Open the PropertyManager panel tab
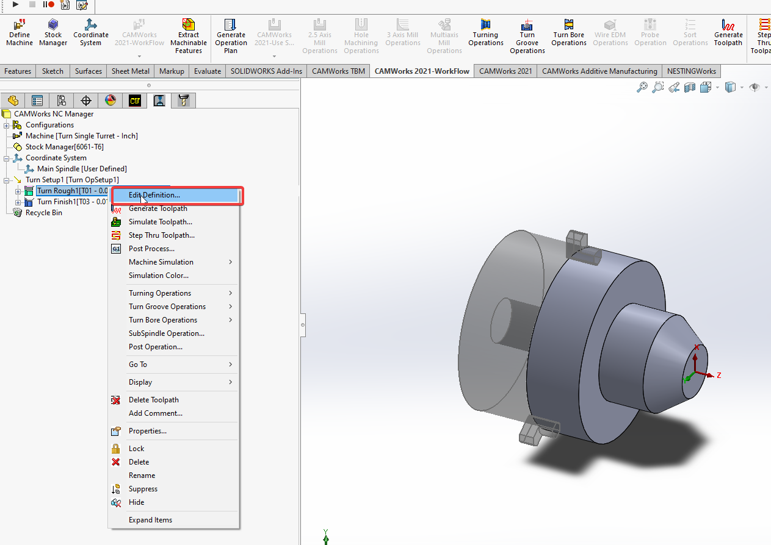This screenshot has width=771, height=545. coord(37,101)
